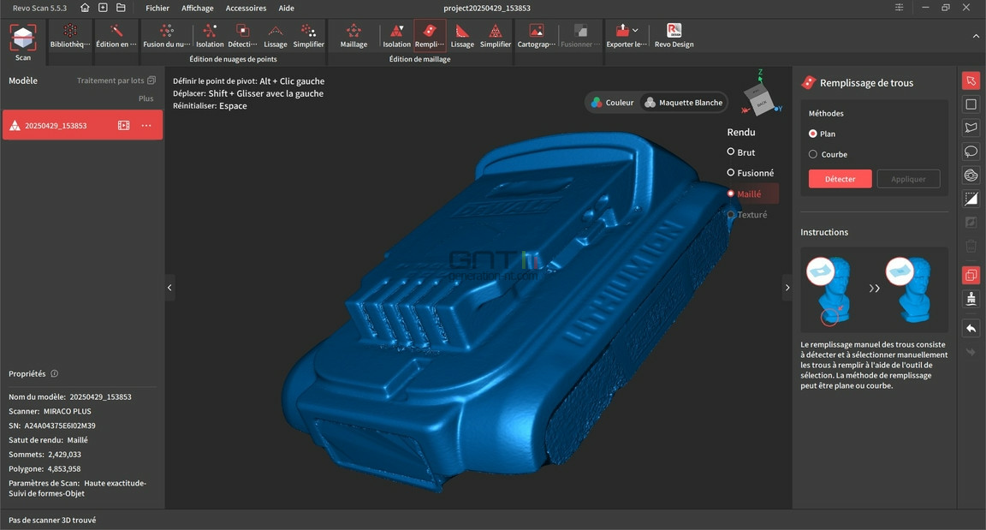Open the title bar settings menu icon
Screen dimensions: 986x530
coord(900,8)
